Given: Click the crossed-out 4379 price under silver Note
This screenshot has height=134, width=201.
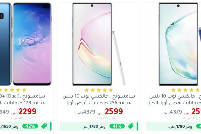Looking at the screenshot, I should click(x=176, y=112).
